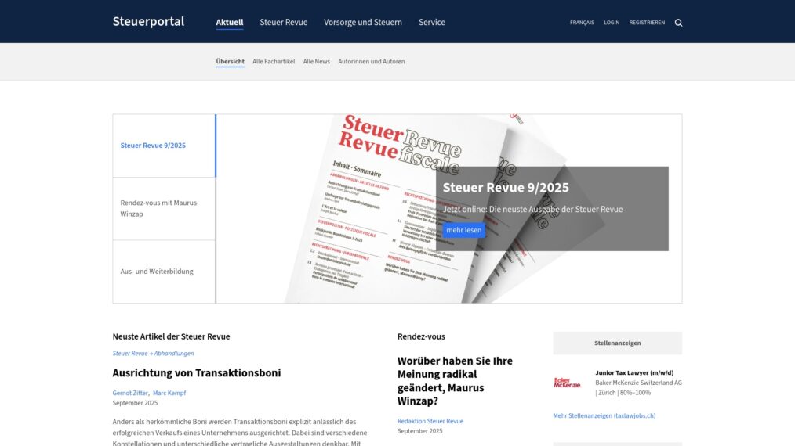This screenshot has width=795, height=446.
Task: Select the Übersicht sub-tab
Action: tap(231, 62)
